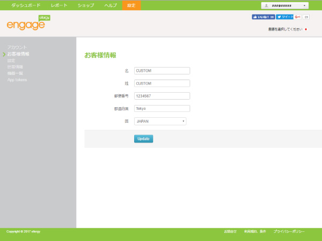Go to the ショップ tab

coord(86,5)
